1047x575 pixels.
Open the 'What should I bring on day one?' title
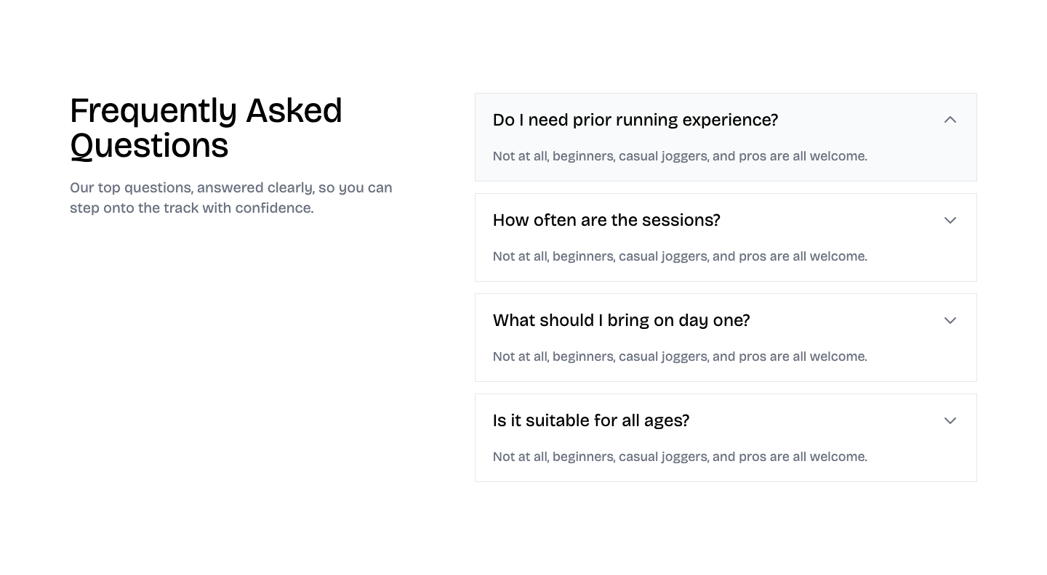tap(621, 320)
